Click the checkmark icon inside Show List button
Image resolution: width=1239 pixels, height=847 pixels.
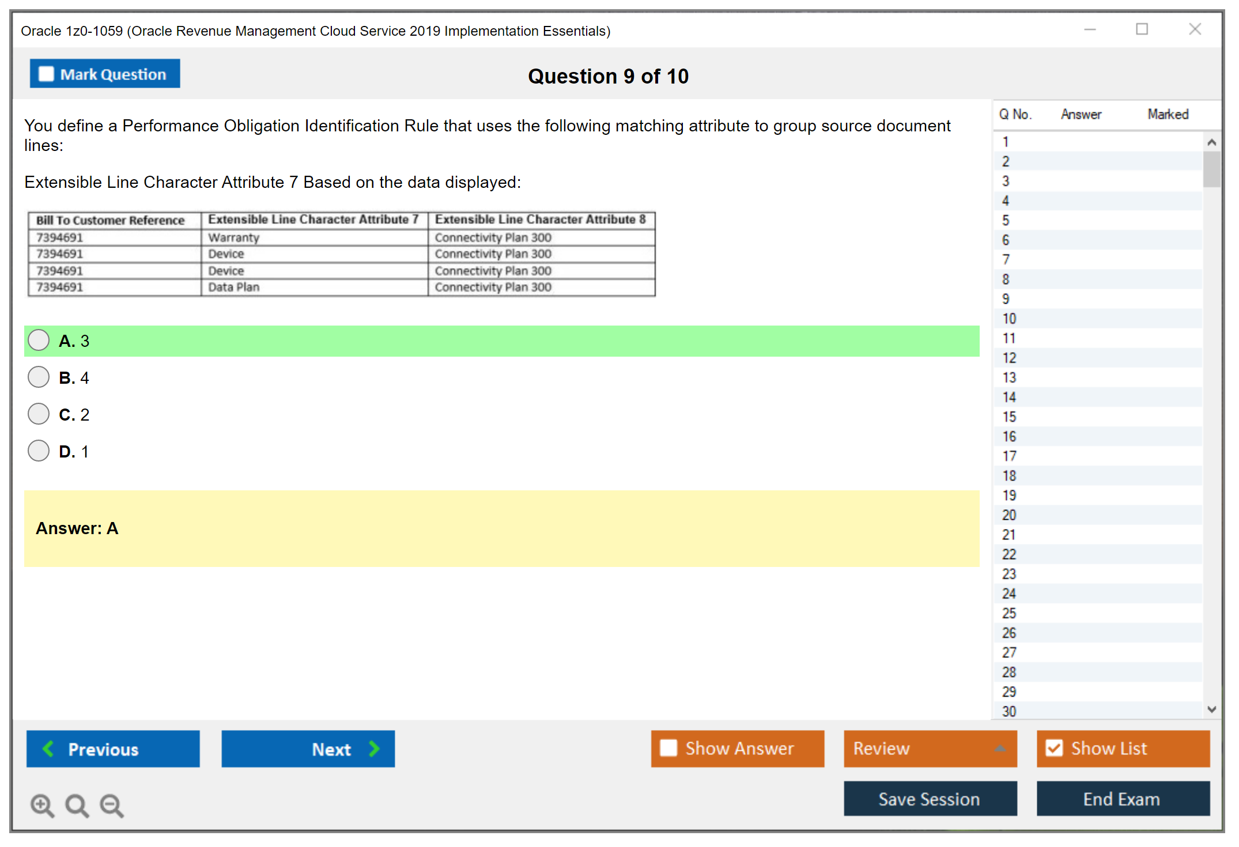pyautogui.click(x=1055, y=747)
